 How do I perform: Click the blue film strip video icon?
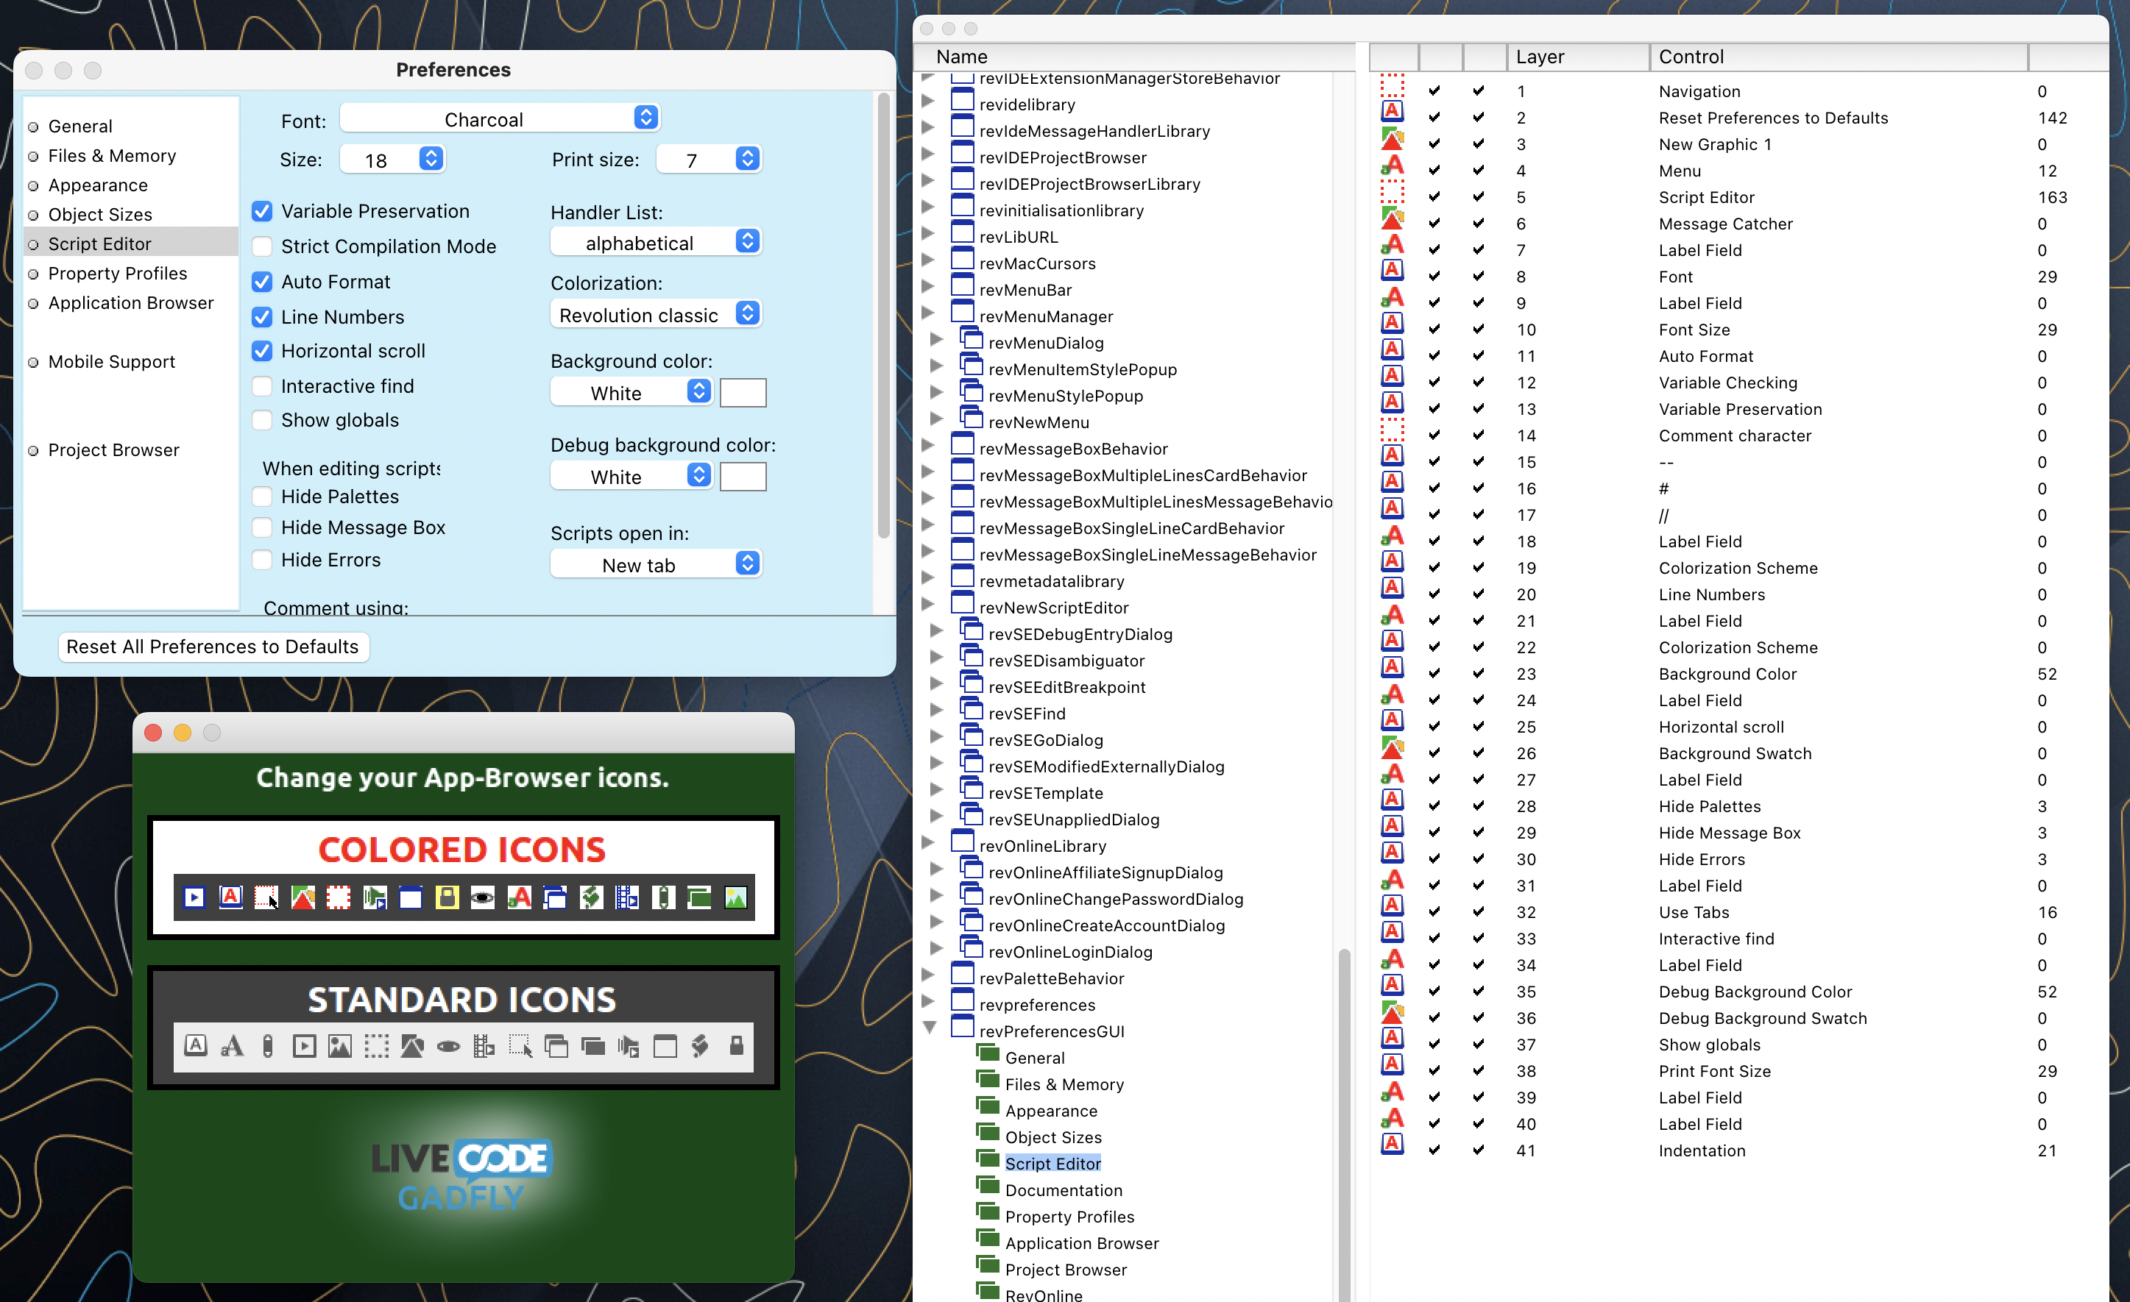pyautogui.click(x=627, y=897)
